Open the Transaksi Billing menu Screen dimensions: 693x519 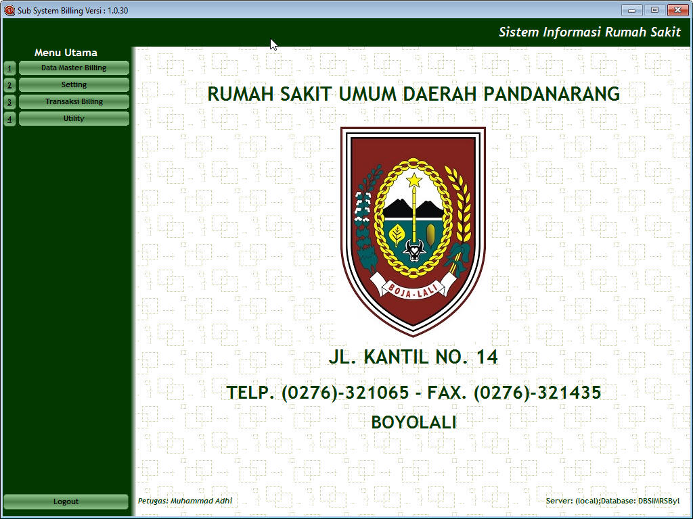click(x=74, y=101)
